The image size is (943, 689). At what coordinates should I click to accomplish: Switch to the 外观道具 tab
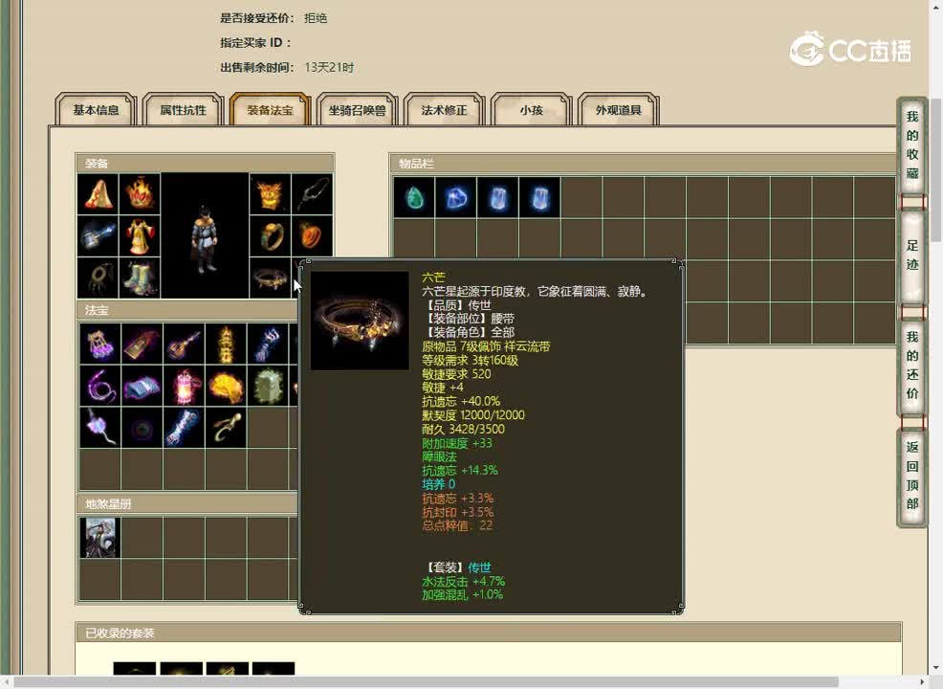tap(617, 110)
